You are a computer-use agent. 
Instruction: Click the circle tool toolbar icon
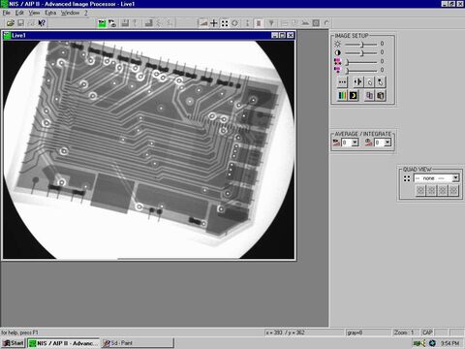click(x=235, y=23)
